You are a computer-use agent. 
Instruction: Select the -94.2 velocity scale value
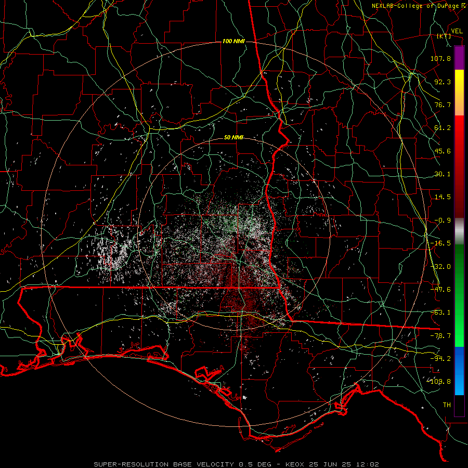pyautogui.click(x=440, y=359)
